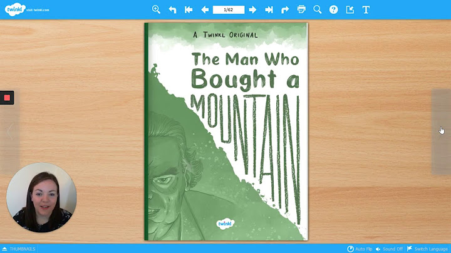Jump to the first page icon
The height and width of the screenshot is (253, 451).
(x=189, y=10)
